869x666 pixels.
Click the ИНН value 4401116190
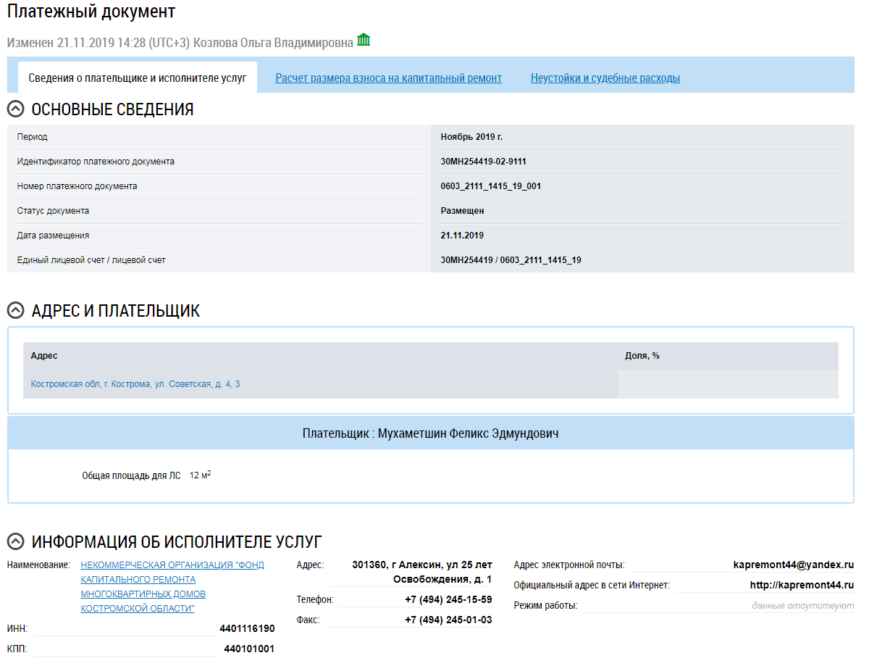(247, 628)
